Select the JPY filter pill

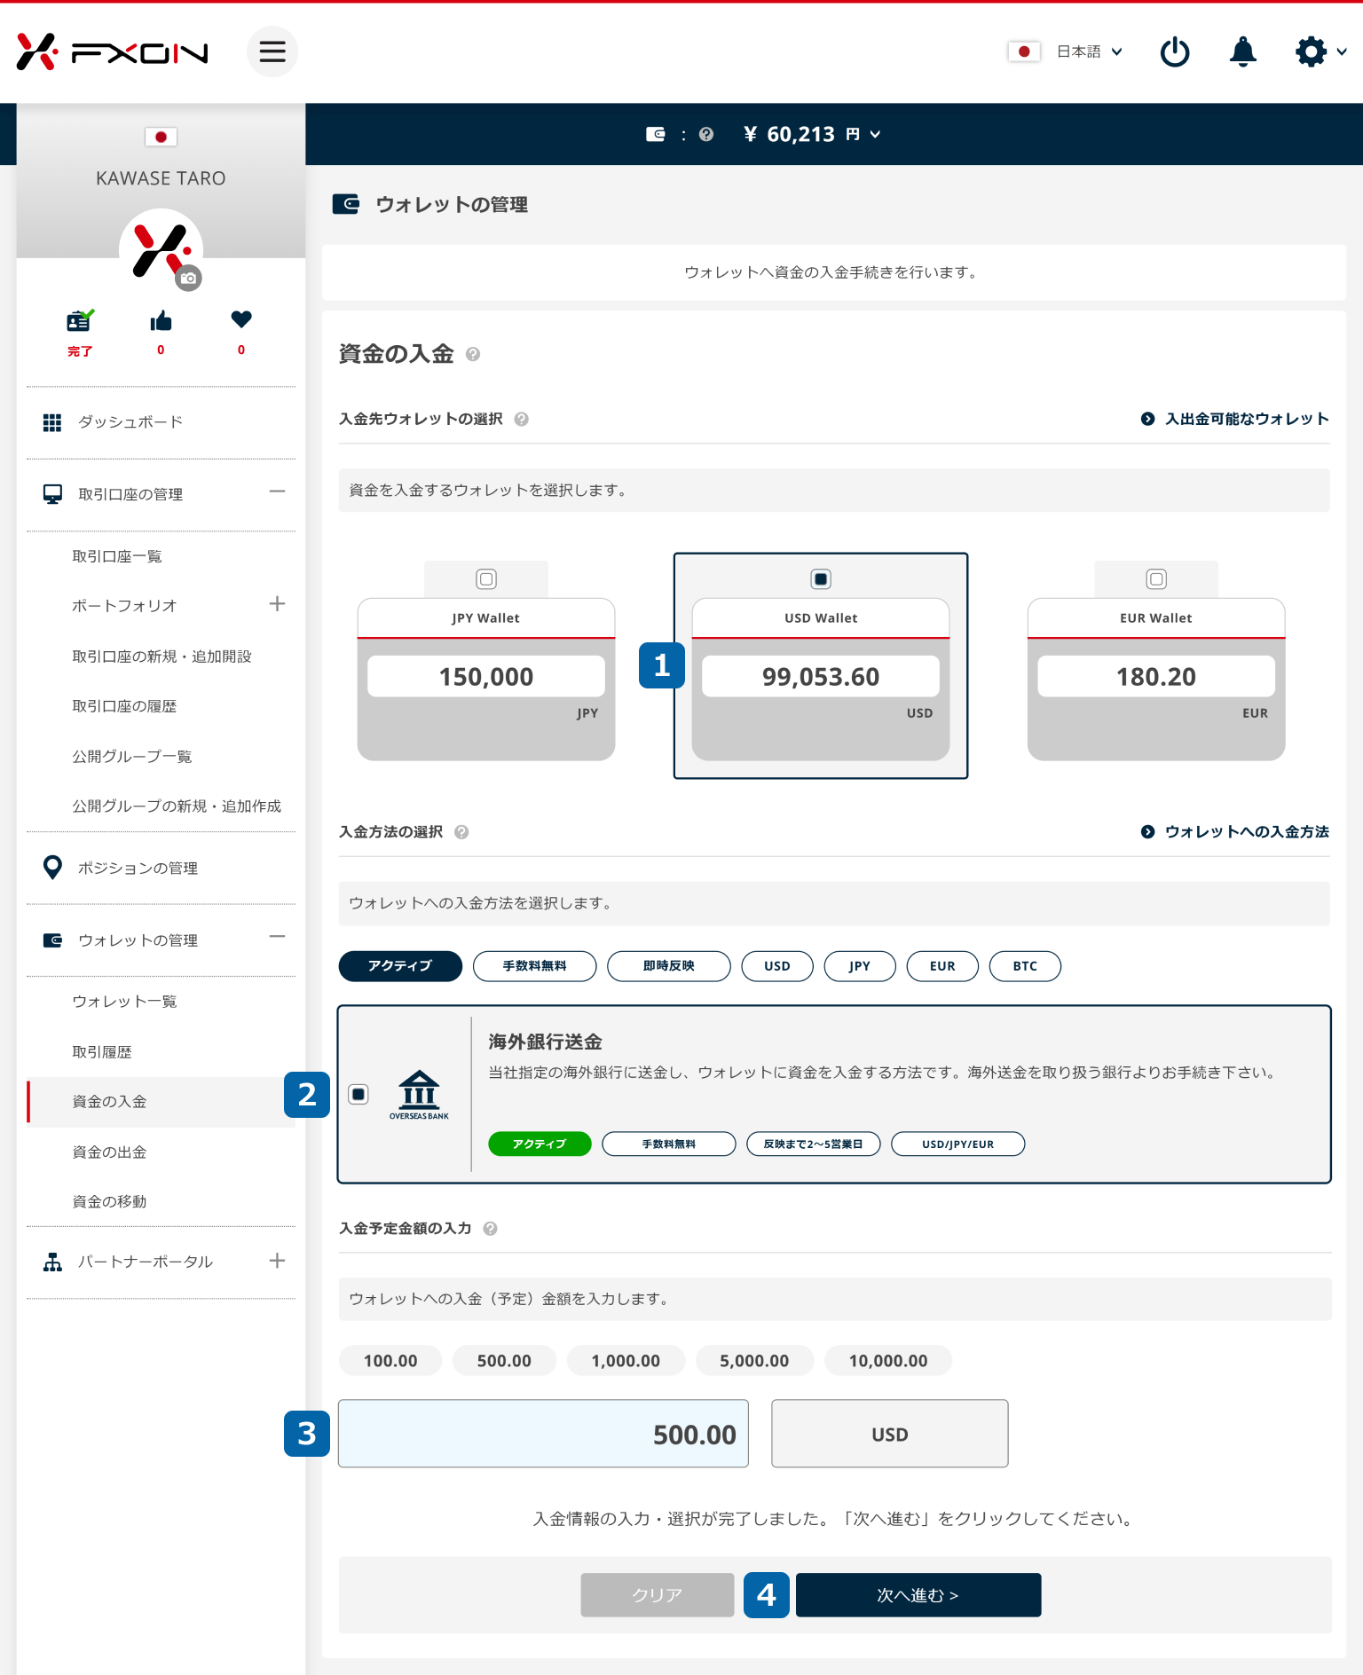860,966
